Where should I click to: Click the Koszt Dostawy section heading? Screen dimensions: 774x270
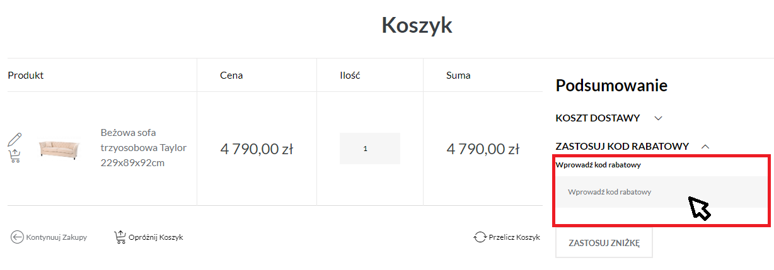[x=598, y=118]
